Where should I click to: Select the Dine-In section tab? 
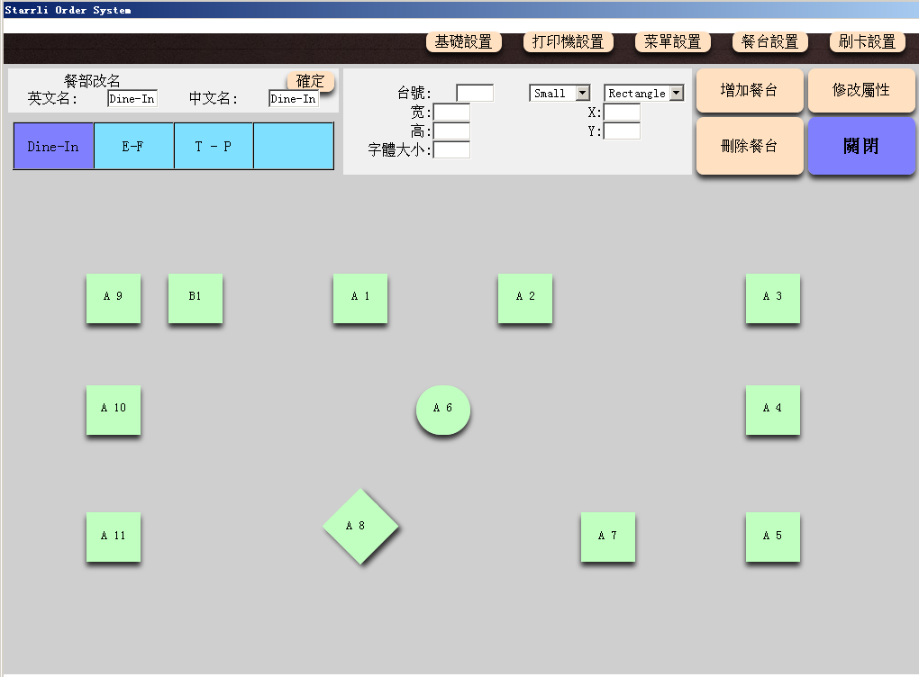click(53, 146)
